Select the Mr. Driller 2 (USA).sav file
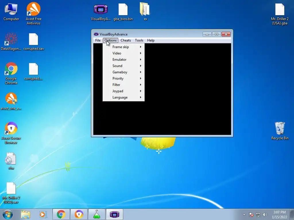This screenshot has width=294, height=220. (11, 193)
